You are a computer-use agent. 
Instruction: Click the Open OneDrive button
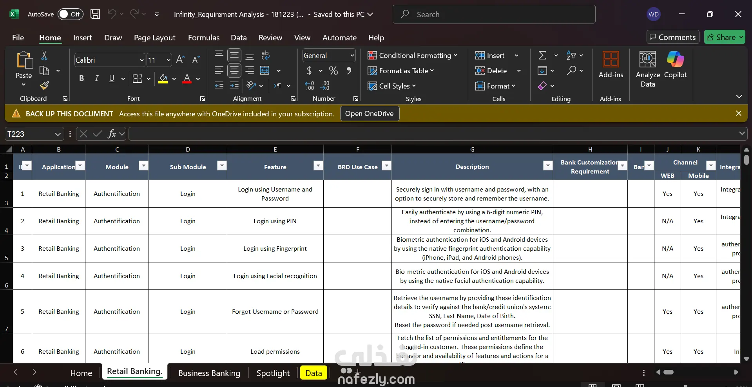[x=370, y=114]
